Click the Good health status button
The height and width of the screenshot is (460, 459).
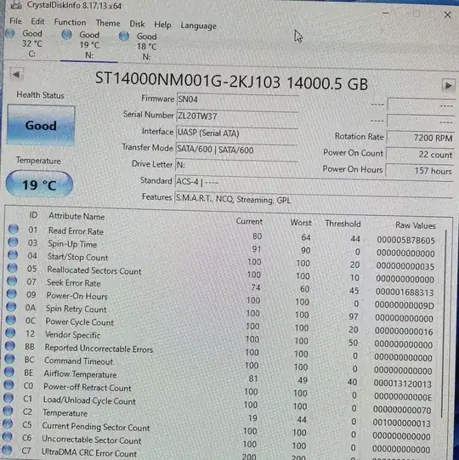click(41, 125)
